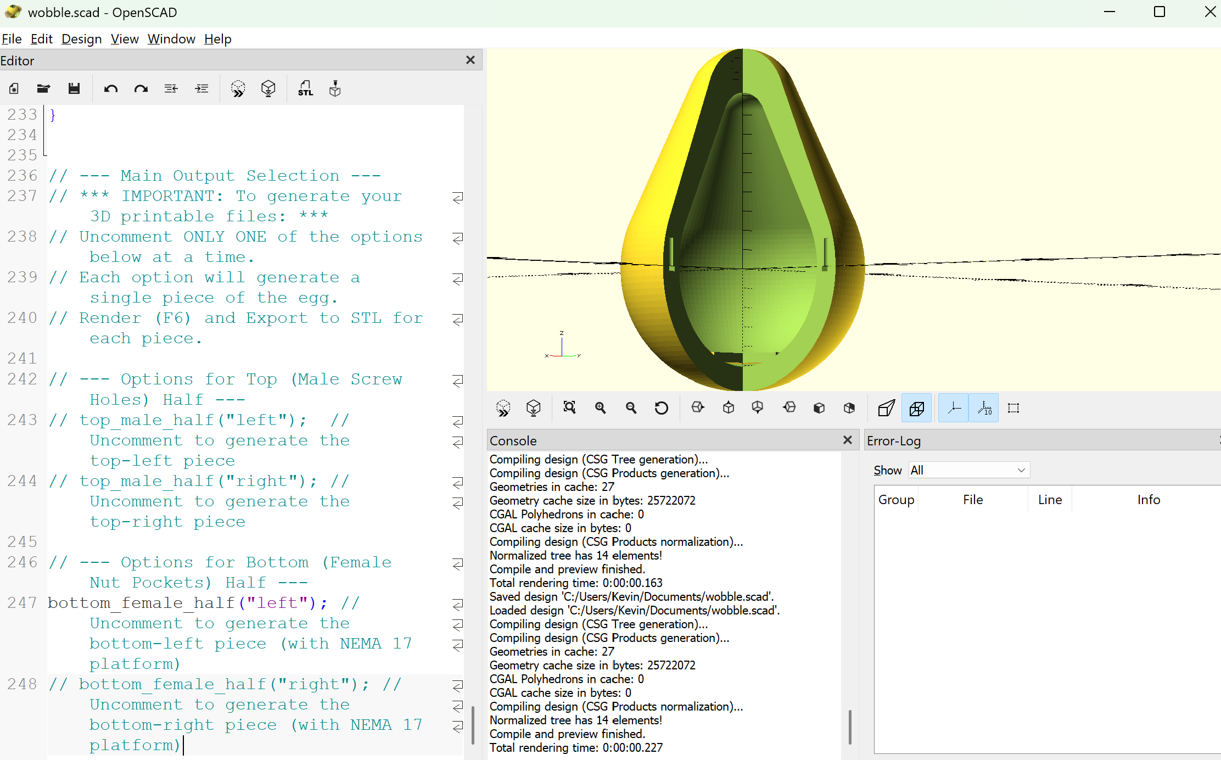Screen dimensions: 1221x760
Task: Toggle Show Scale Markers button
Action: [984, 408]
